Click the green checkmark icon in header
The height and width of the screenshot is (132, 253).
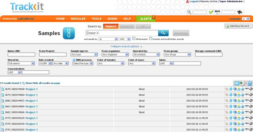(211, 12)
